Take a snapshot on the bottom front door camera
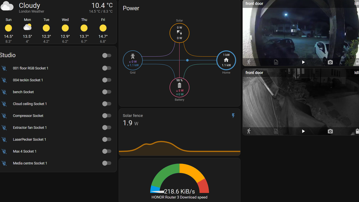Screen dimensions: 359x202 point(330,131)
